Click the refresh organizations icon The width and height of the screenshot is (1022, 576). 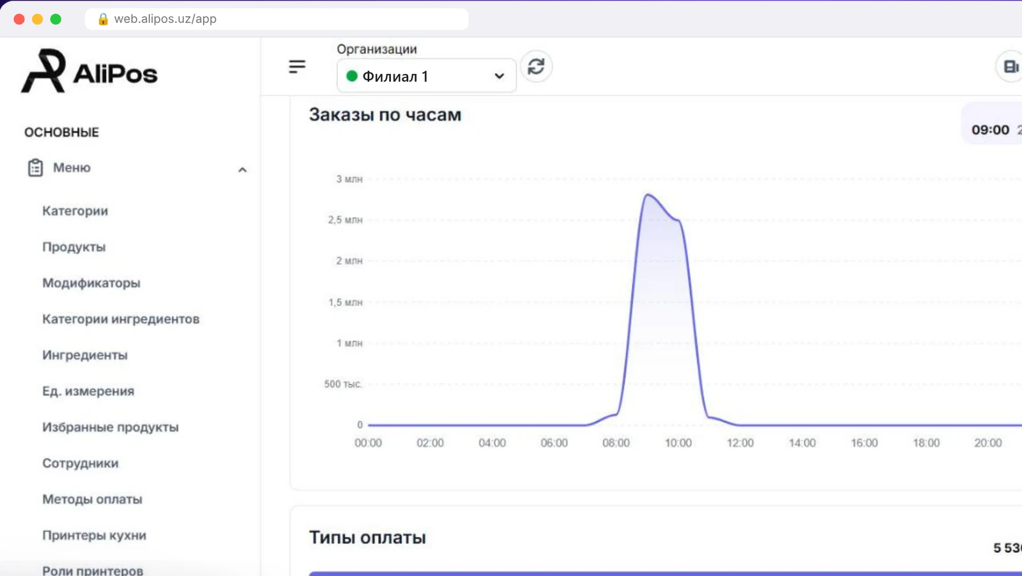(x=536, y=66)
